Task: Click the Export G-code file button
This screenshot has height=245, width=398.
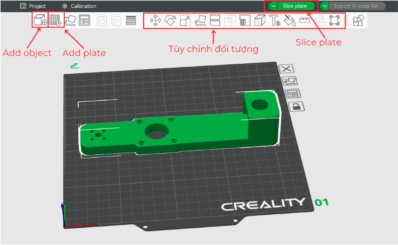Action: [356, 6]
